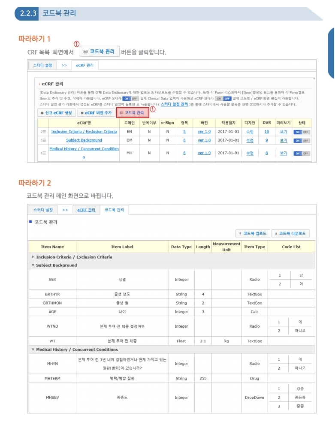Click the eCRF 버전 추가 button
The height and width of the screenshot is (425, 335).
coord(96,113)
